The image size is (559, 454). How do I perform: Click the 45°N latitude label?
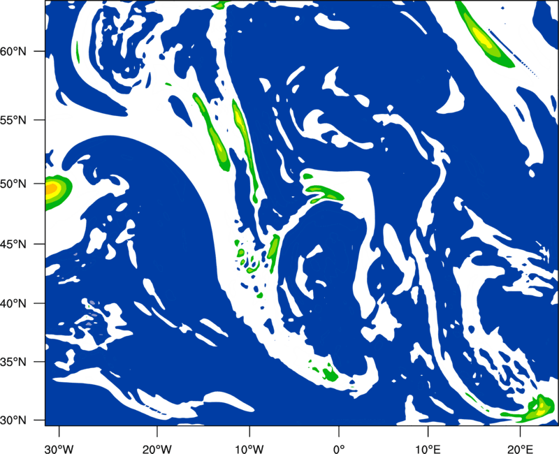(13, 244)
